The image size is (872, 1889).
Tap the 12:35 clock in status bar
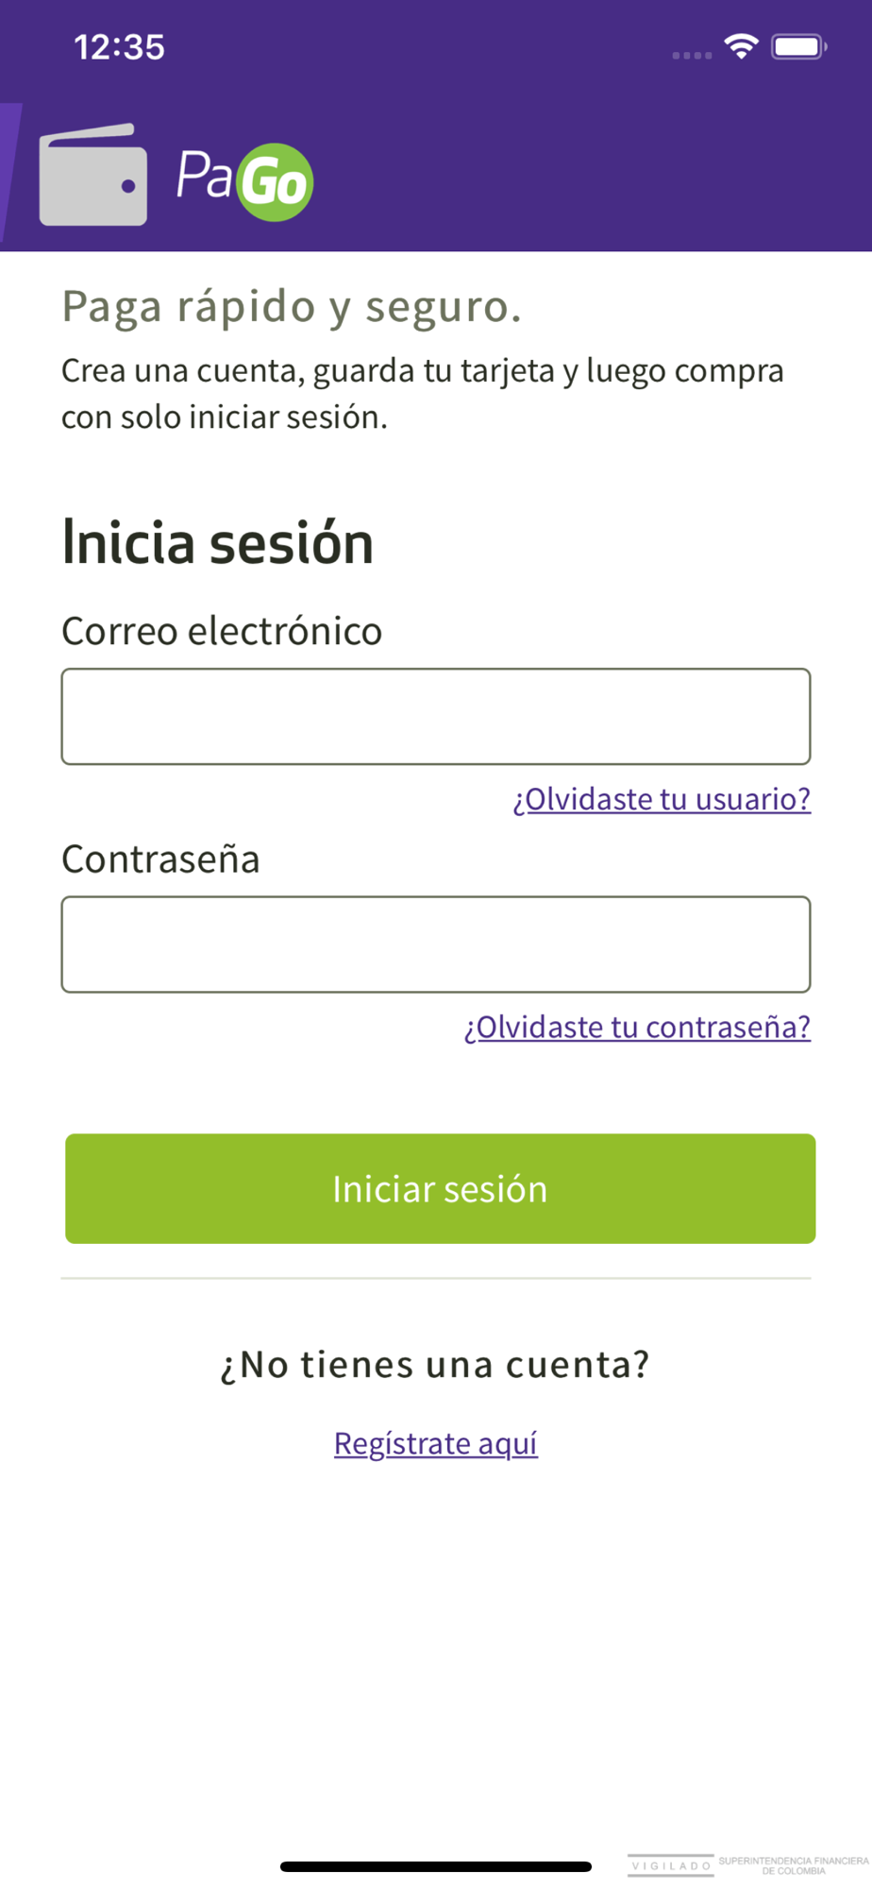click(119, 47)
